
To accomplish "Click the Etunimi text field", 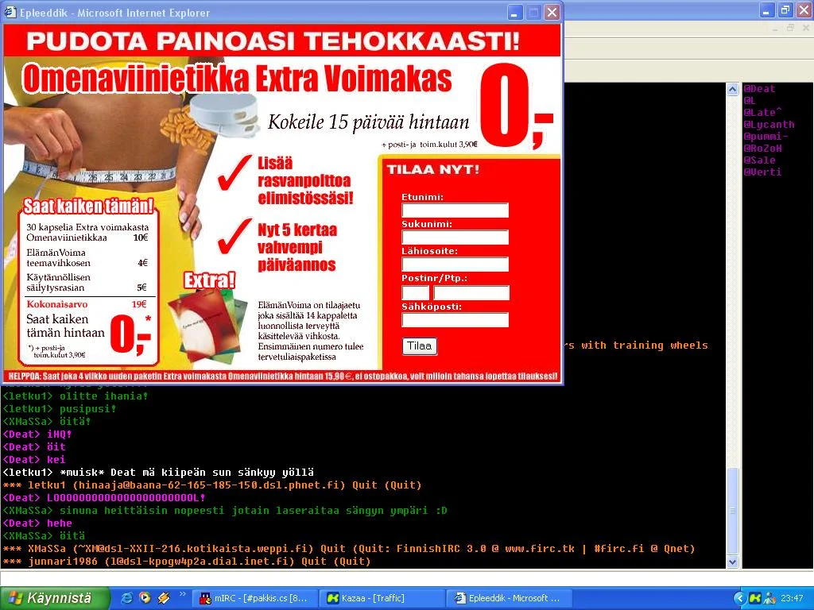I will 455,210.
